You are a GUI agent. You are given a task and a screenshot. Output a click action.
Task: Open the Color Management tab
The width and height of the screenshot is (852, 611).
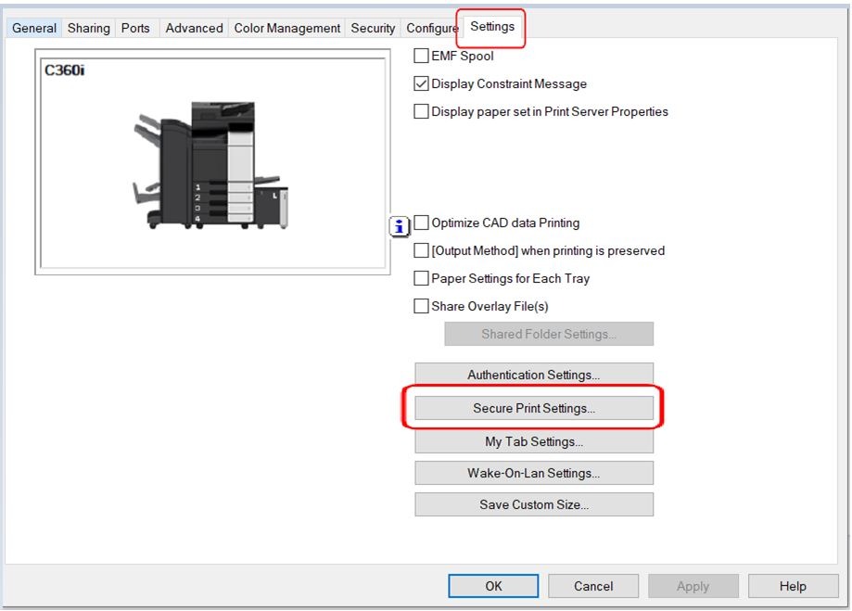[286, 28]
